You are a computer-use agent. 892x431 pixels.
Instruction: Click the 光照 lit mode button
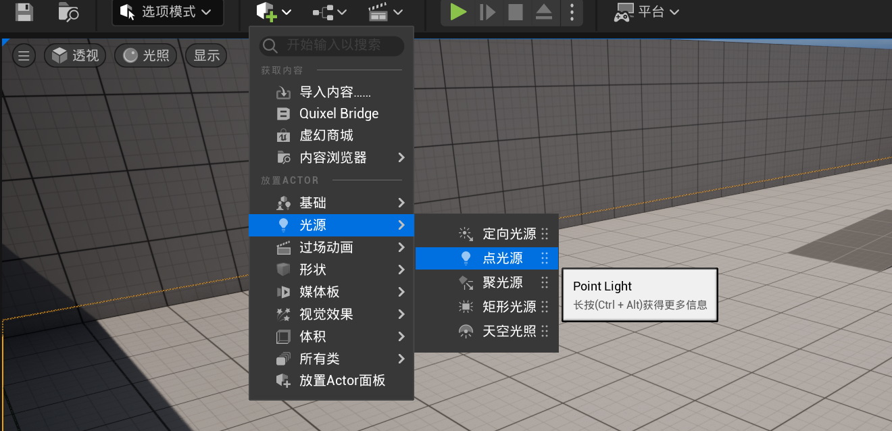[x=146, y=55]
